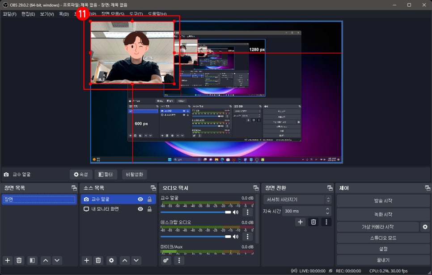The image size is (432, 275).
Task: Add a new source
Action: (x=86, y=260)
